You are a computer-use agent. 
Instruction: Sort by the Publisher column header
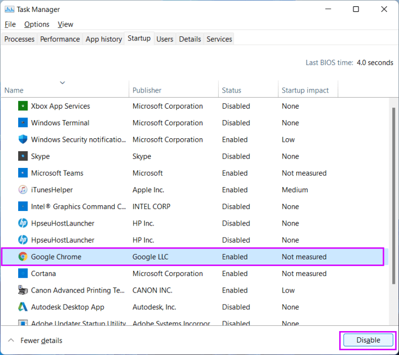(x=174, y=90)
